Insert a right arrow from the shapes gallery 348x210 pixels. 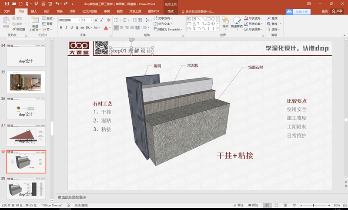(208, 24)
